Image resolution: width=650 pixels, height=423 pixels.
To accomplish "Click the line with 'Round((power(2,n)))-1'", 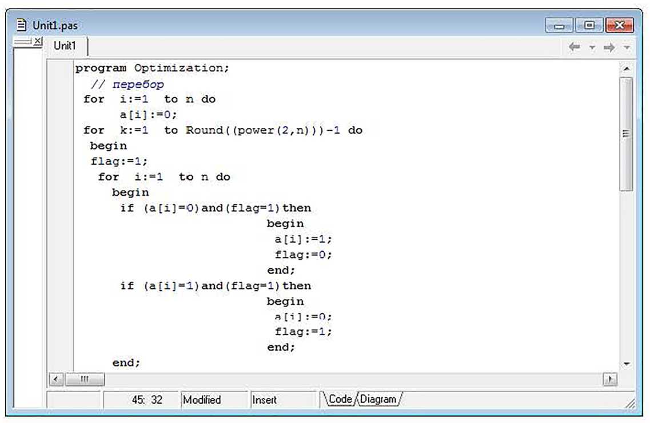I will 223,130.
